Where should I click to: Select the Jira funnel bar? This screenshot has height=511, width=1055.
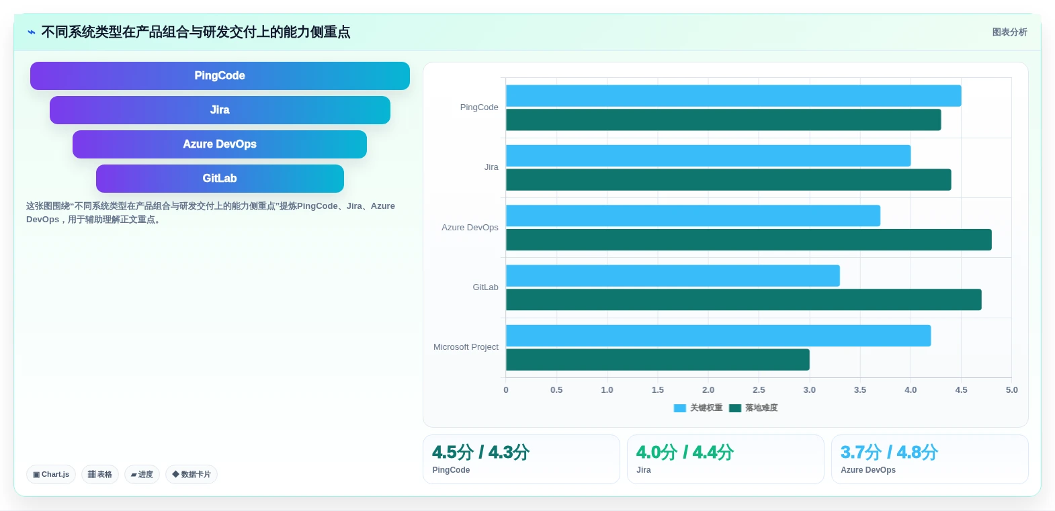(220, 110)
